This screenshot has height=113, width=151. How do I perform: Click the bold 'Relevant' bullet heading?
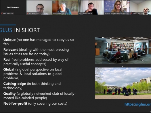(11, 50)
